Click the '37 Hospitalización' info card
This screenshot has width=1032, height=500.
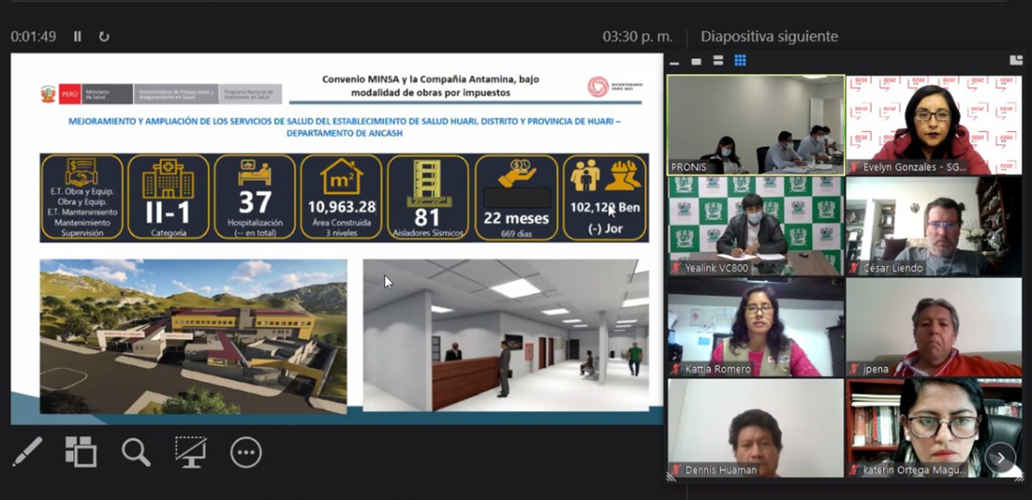(x=255, y=197)
